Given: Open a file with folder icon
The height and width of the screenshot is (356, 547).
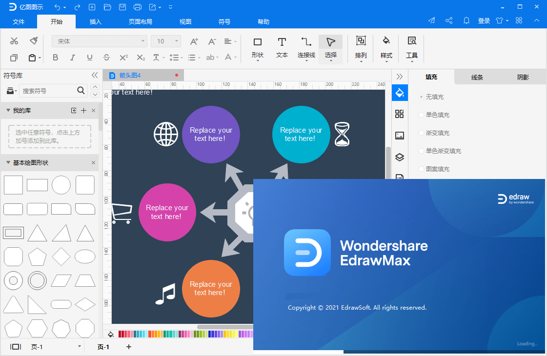Looking at the screenshot, I should pos(107,7).
